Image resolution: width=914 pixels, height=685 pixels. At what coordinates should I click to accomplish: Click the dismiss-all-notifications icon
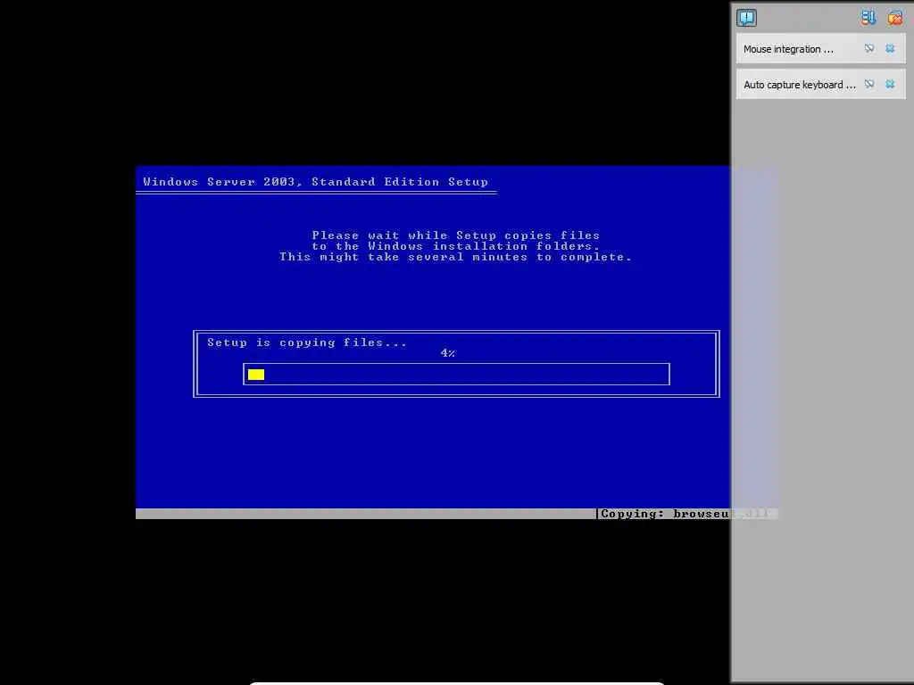tap(894, 18)
